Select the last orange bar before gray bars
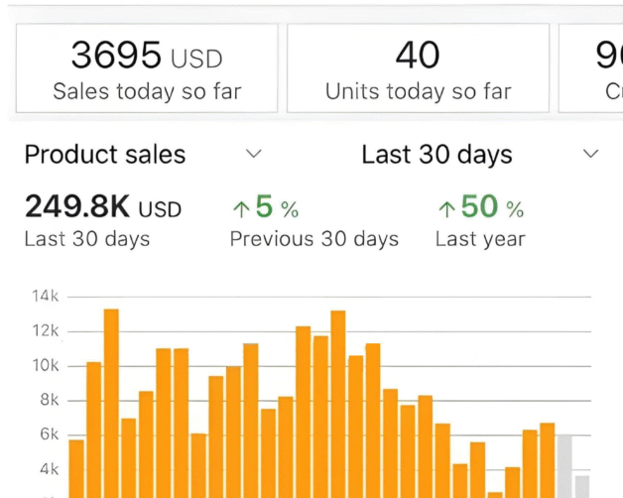The width and height of the screenshot is (623, 498). 547,459
